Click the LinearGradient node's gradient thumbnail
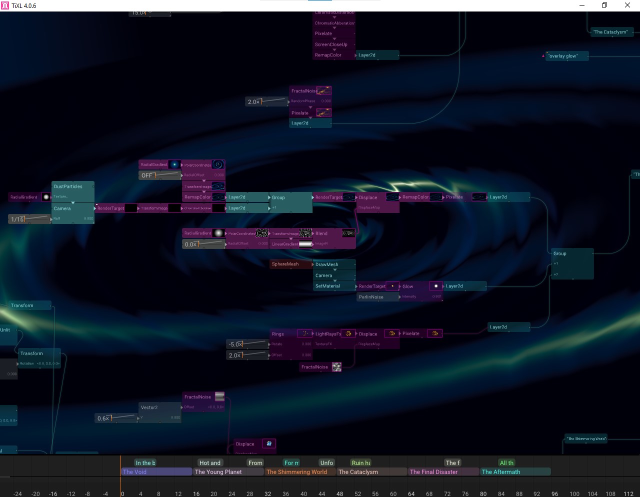 [x=305, y=244]
